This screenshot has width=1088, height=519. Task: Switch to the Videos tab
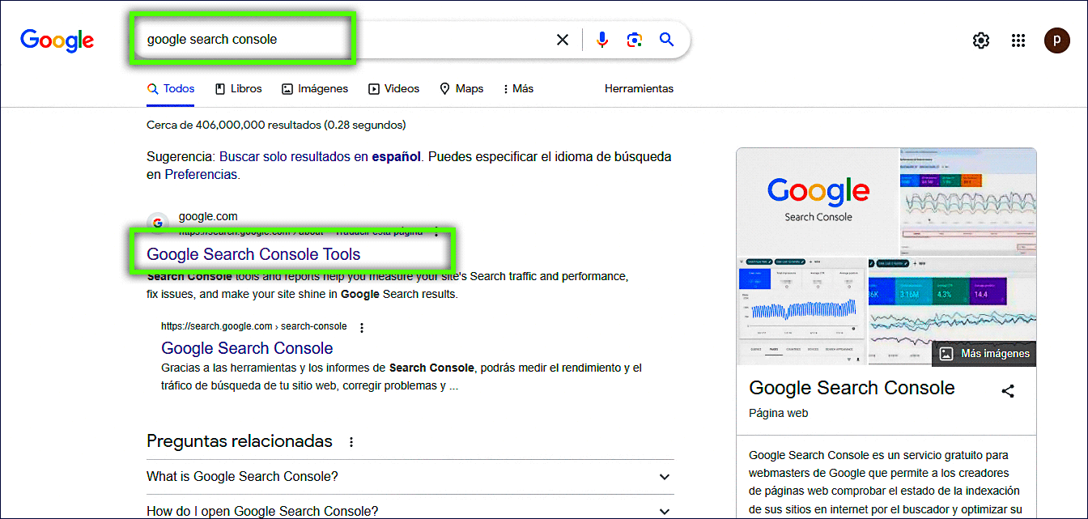(x=394, y=89)
